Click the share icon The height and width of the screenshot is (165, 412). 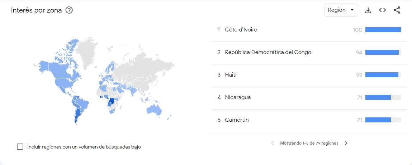click(x=397, y=10)
